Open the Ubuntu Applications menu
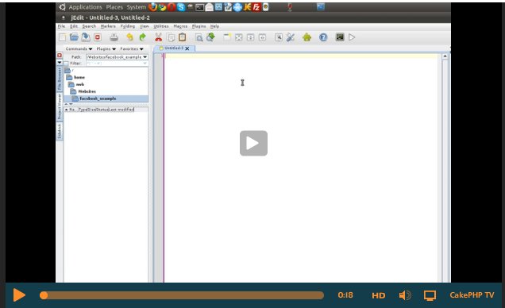This screenshot has width=505, height=308. 85,7
